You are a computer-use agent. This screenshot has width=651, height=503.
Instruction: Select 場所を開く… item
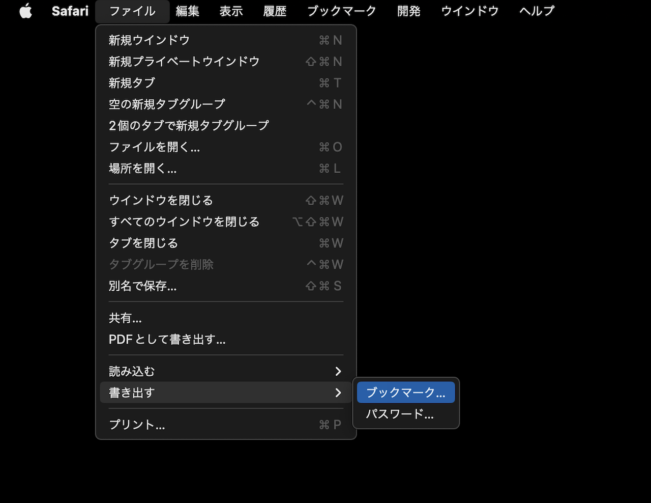pyautogui.click(x=226, y=169)
